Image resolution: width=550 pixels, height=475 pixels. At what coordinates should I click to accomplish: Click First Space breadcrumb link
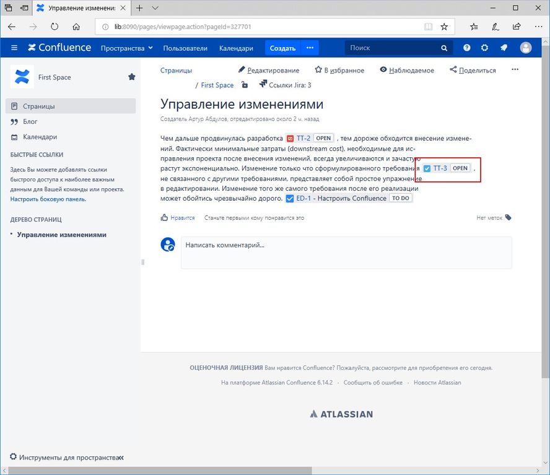(x=217, y=85)
